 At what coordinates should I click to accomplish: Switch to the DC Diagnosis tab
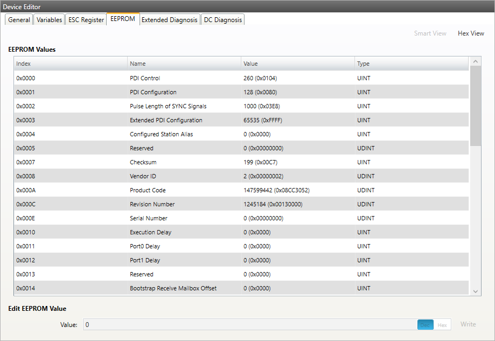pyautogui.click(x=223, y=20)
